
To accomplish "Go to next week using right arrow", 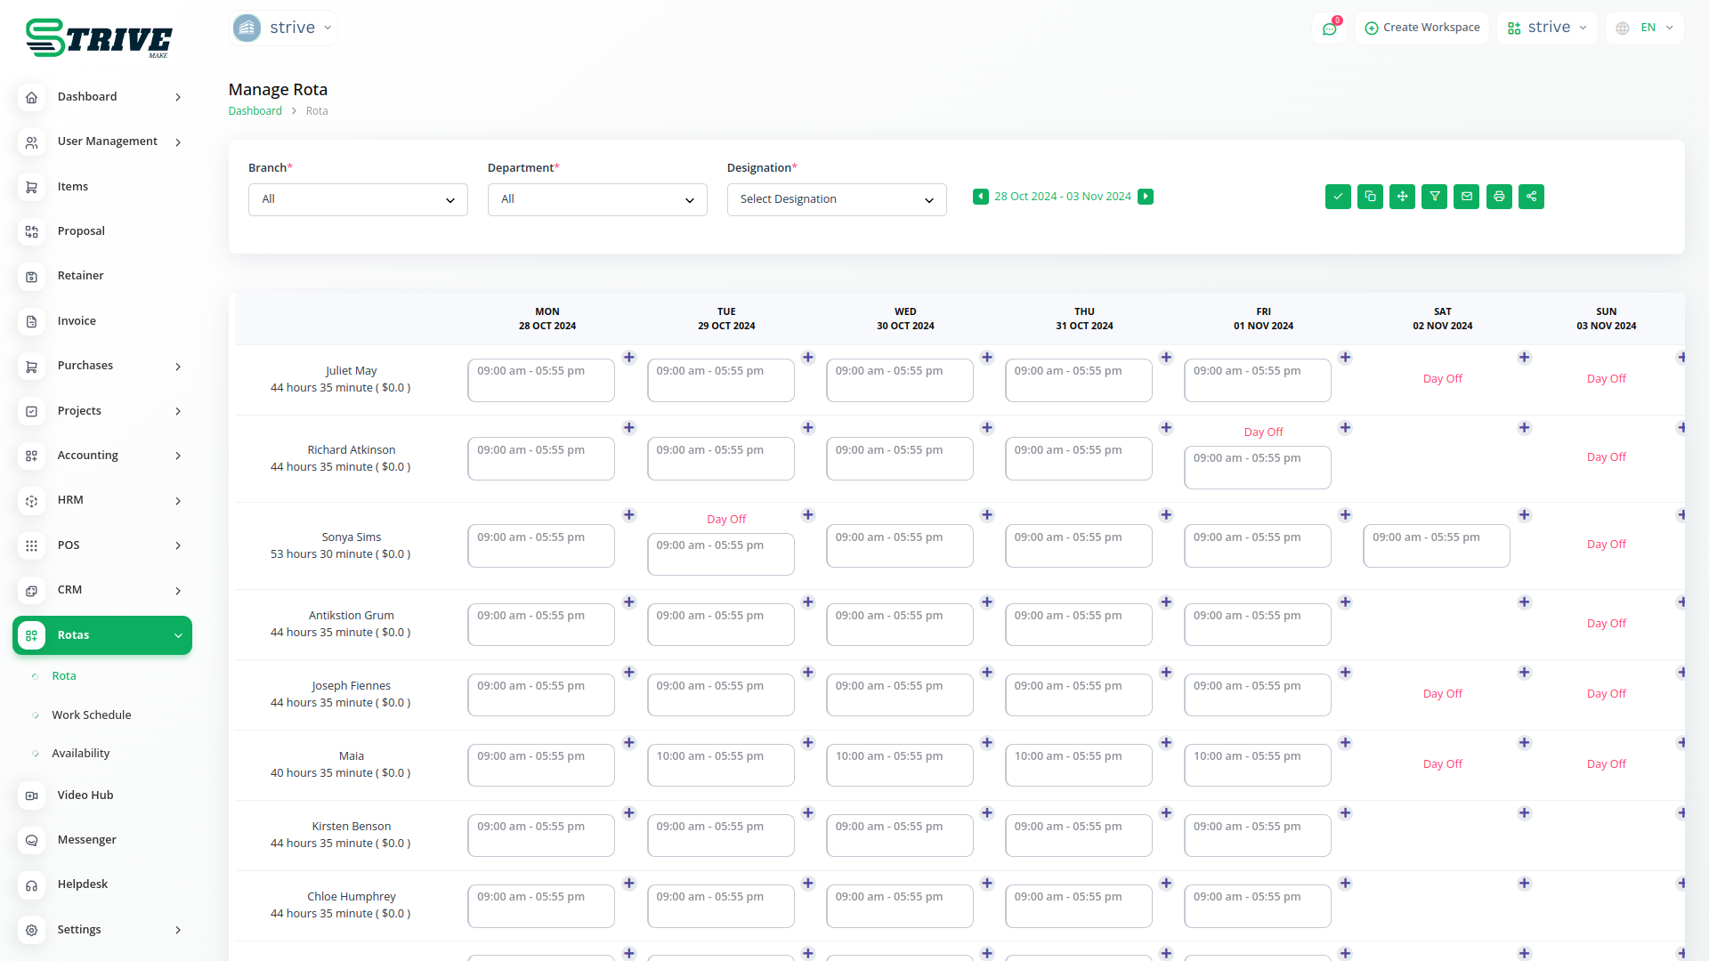I will pos(1146,197).
